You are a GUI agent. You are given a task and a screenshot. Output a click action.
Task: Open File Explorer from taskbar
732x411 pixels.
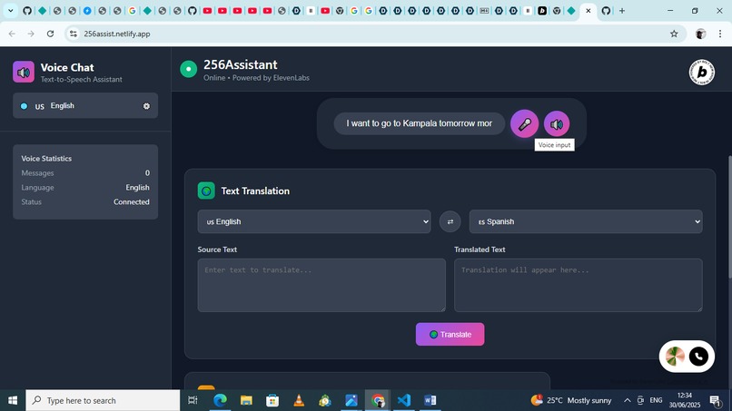tap(246, 400)
